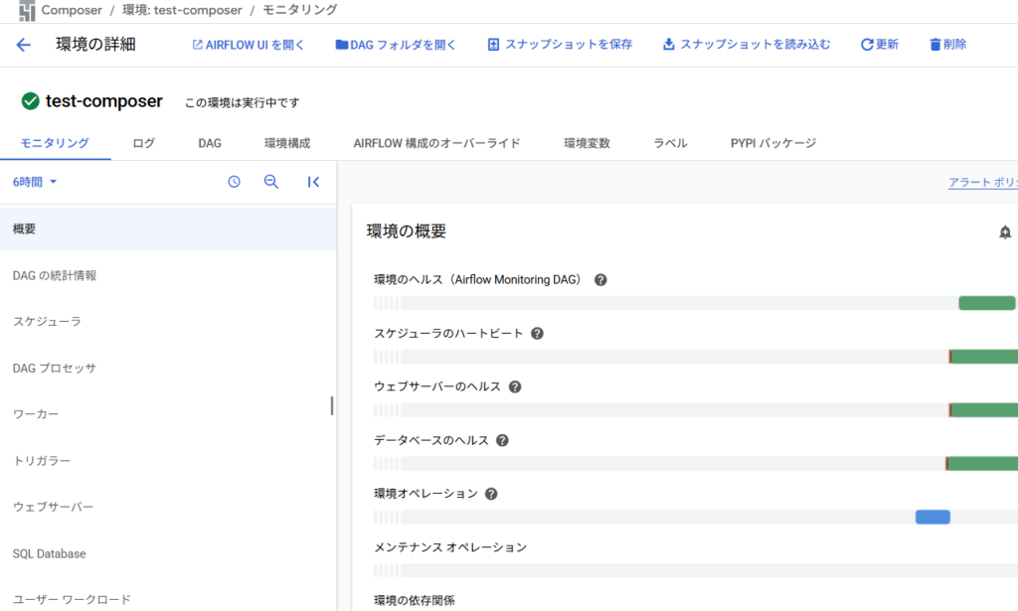Click the back arrow beside 環境の詳細
The width and height of the screenshot is (1018, 611).
click(x=24, y=45)
